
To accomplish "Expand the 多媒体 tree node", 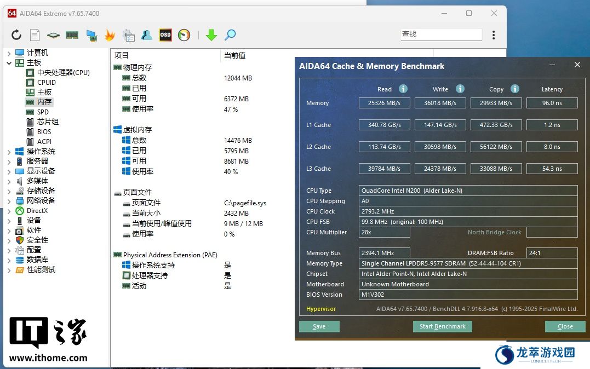I will tap(9, 181).
